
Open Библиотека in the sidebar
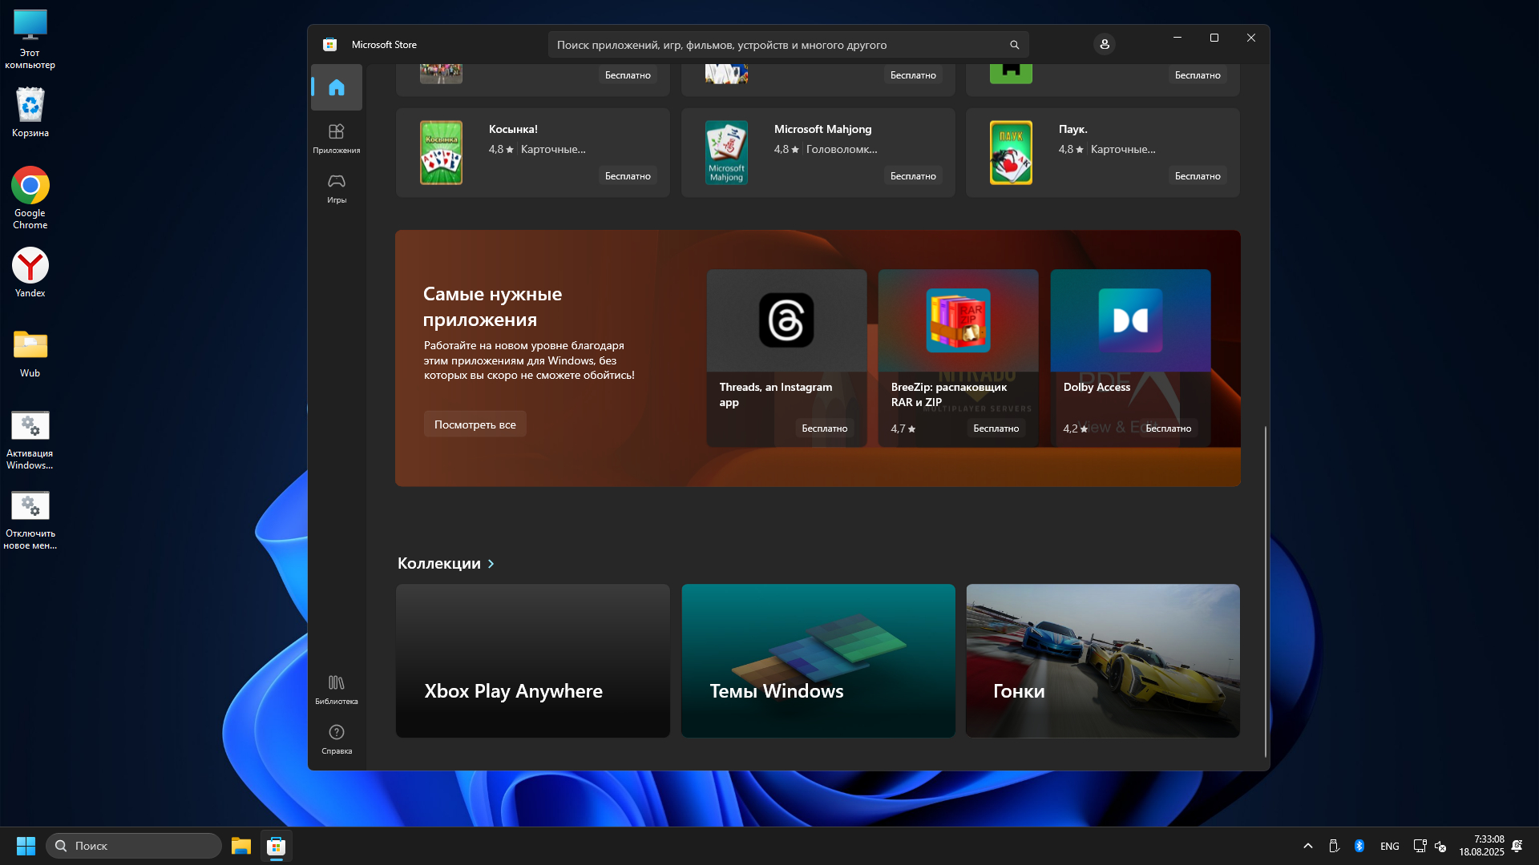[x=337, y=689]
